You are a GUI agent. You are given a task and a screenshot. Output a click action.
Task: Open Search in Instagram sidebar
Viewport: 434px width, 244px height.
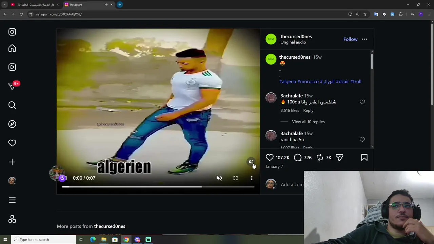point(12,105)
